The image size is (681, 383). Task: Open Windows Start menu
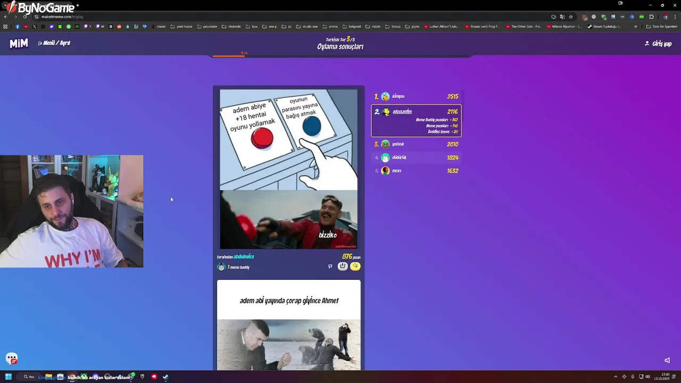point(8,377)
